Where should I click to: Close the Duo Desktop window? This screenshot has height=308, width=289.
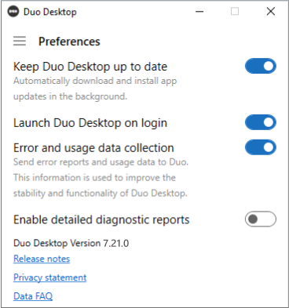271,12
